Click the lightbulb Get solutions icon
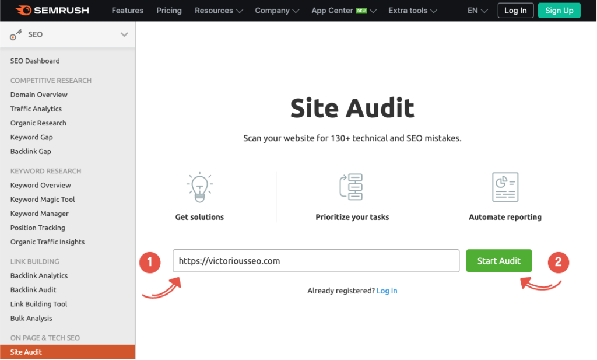The height and width of the screenshot is (360, 597). click(x=199, y=187)
